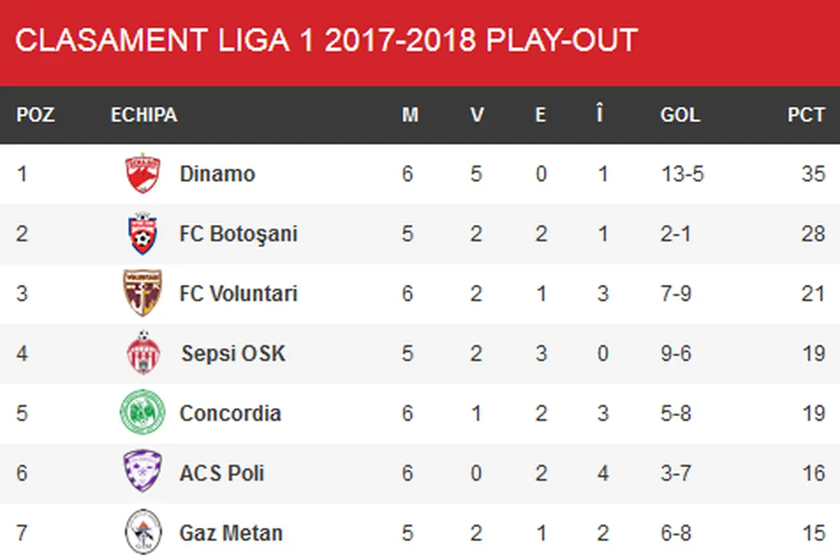Click Dinamo's 35 points value
The image size is (840, 560).
tap(813, 174)
